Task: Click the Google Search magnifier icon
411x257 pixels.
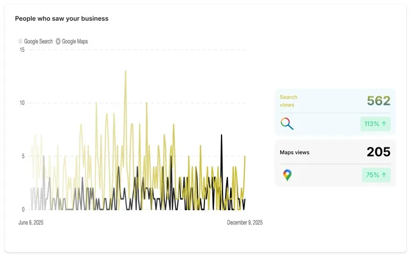Action: 287,124
